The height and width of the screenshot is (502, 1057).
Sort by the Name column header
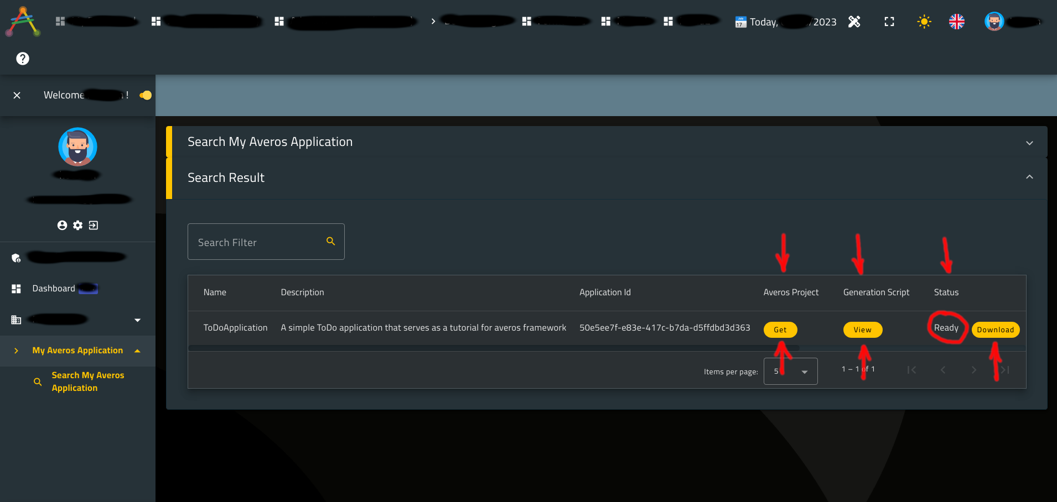tap(215, 292)
